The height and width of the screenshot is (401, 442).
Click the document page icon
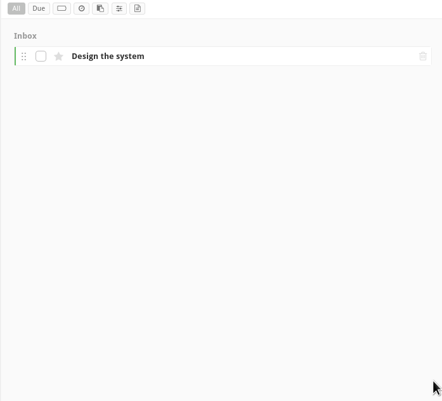tap(137, 8)
